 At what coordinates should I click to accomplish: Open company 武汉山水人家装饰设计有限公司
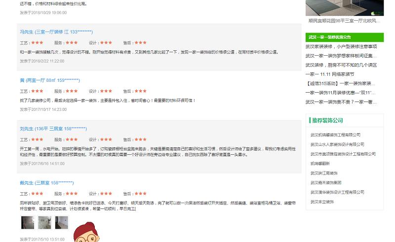pos(337,144)
